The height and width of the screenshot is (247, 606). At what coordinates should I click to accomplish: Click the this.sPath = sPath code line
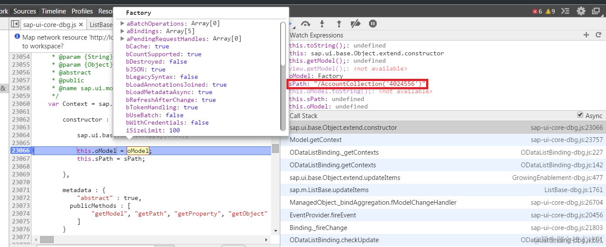coord(111,159)
